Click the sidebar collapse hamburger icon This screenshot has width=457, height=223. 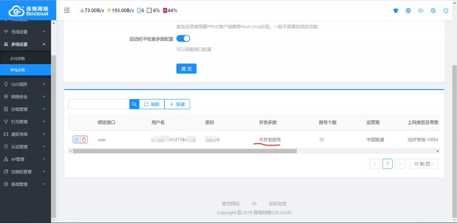pyautogui.click(x=67, y=10)
